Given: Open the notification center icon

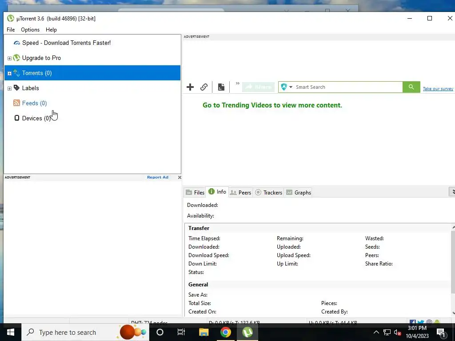Looking at the screenshot, I should [x=441, y=332].
